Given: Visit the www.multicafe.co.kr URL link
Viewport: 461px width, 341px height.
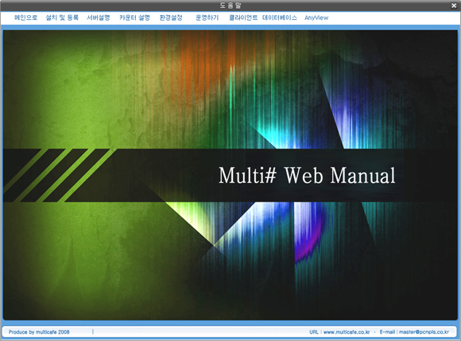Looking at the screenshot, I should tap(347, 332).
